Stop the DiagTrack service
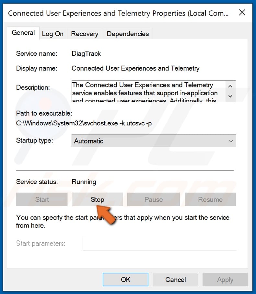The height and width of the screenshot is (294, 256). [97, 199]
